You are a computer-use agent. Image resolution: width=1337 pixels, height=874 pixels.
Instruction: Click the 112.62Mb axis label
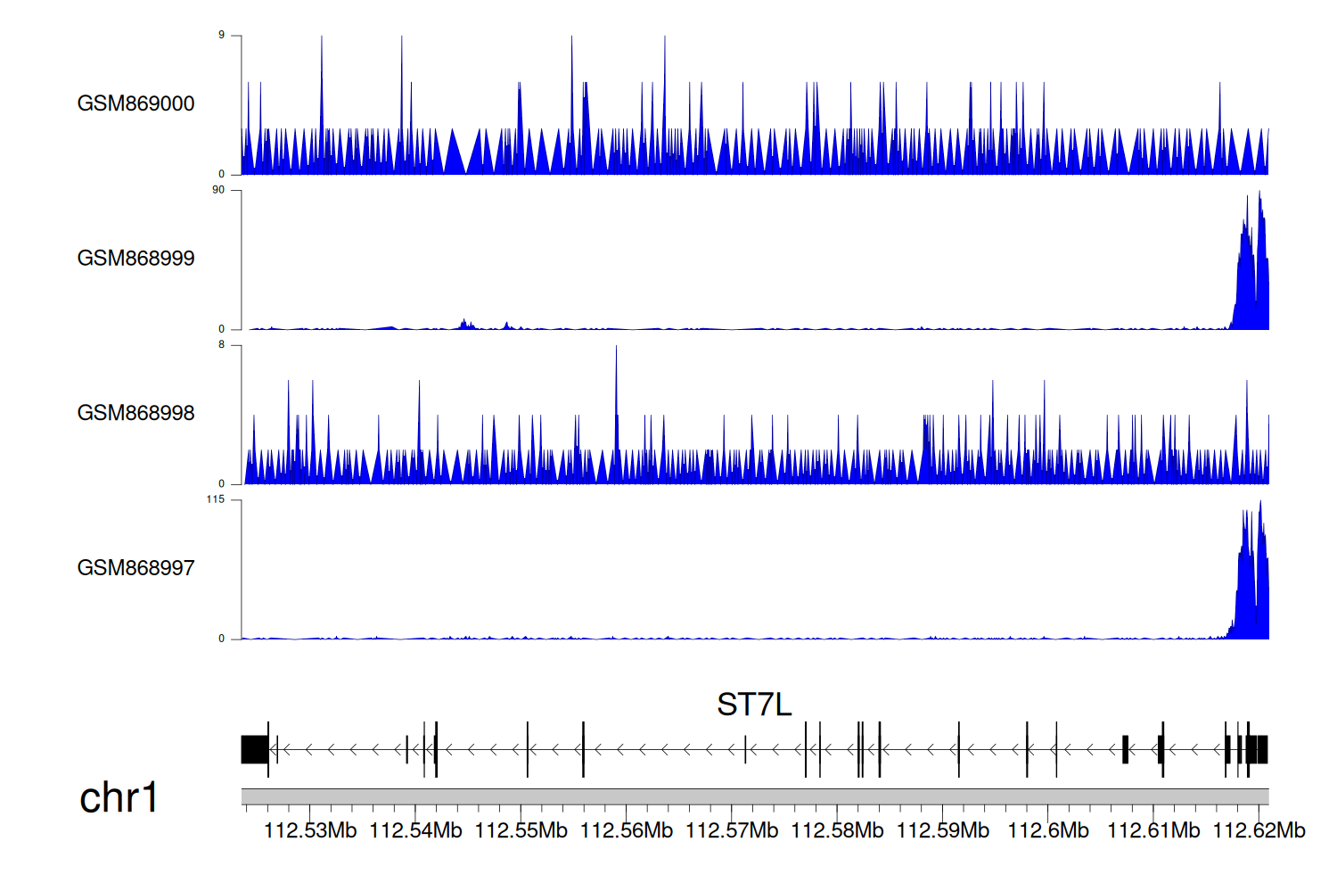[1259, 831]
